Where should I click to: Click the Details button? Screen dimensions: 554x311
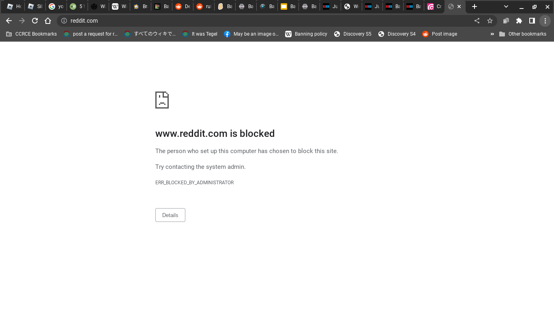(x=170, y=215)
